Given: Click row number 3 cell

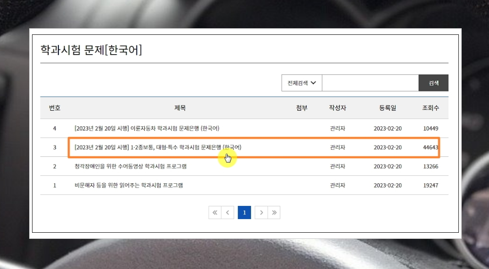Looking at the screenshot, I should (x=55, y=147).
